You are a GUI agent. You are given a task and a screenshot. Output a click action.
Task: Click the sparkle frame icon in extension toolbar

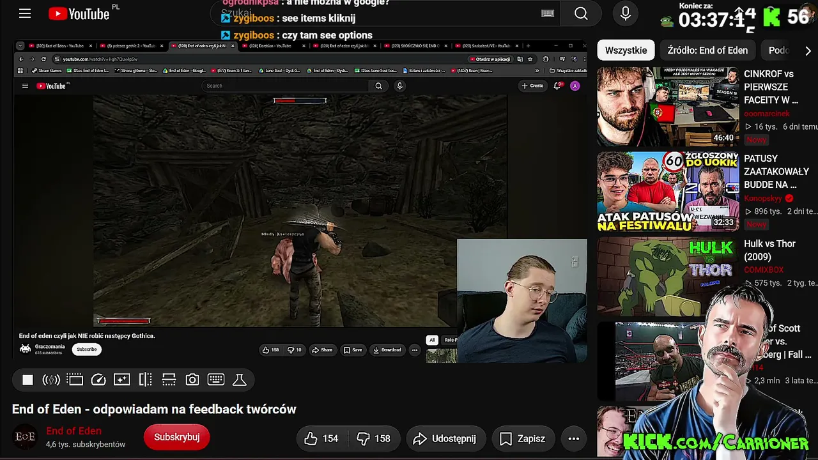[x=121, y=380]
